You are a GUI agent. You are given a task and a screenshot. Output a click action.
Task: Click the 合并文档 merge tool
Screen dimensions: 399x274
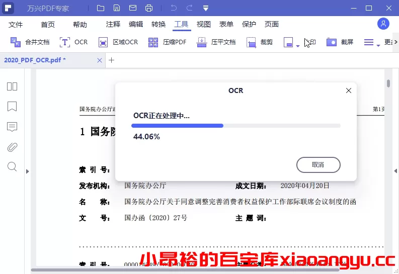click(x=30, y=42)
